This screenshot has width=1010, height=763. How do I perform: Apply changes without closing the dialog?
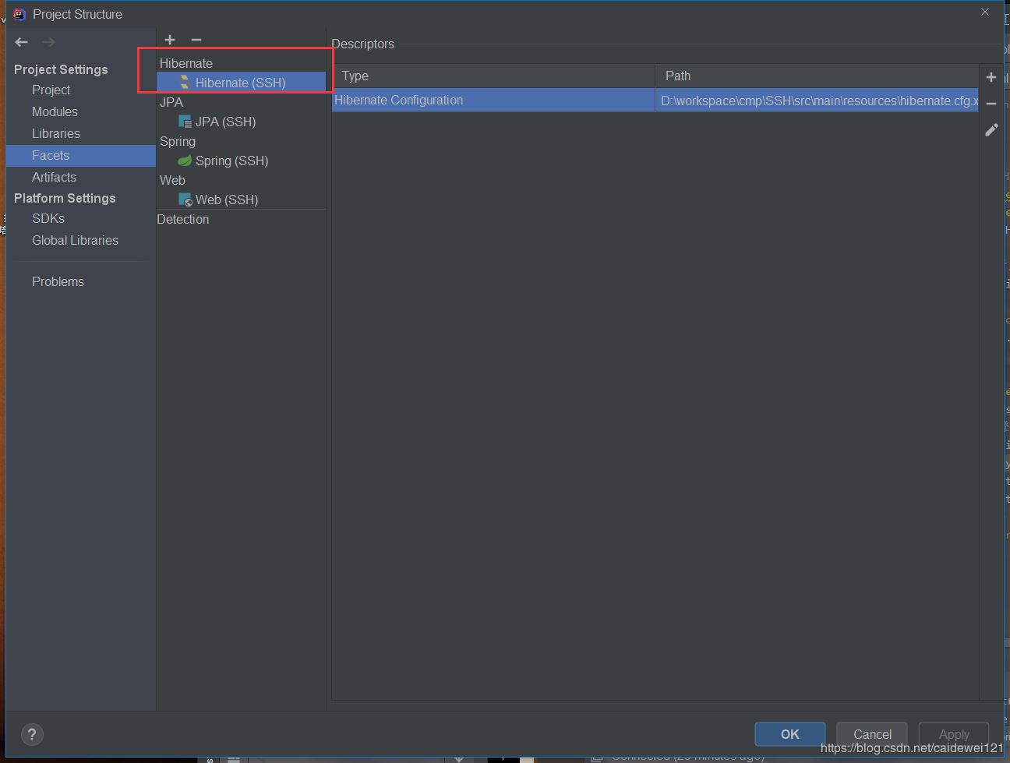(953, 733)
